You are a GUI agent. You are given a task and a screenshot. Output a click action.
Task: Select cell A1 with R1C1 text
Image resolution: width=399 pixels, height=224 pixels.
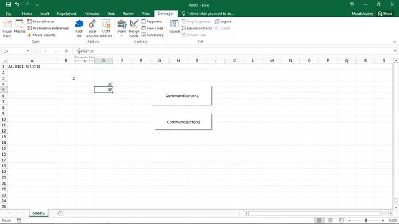pos(32,67)
